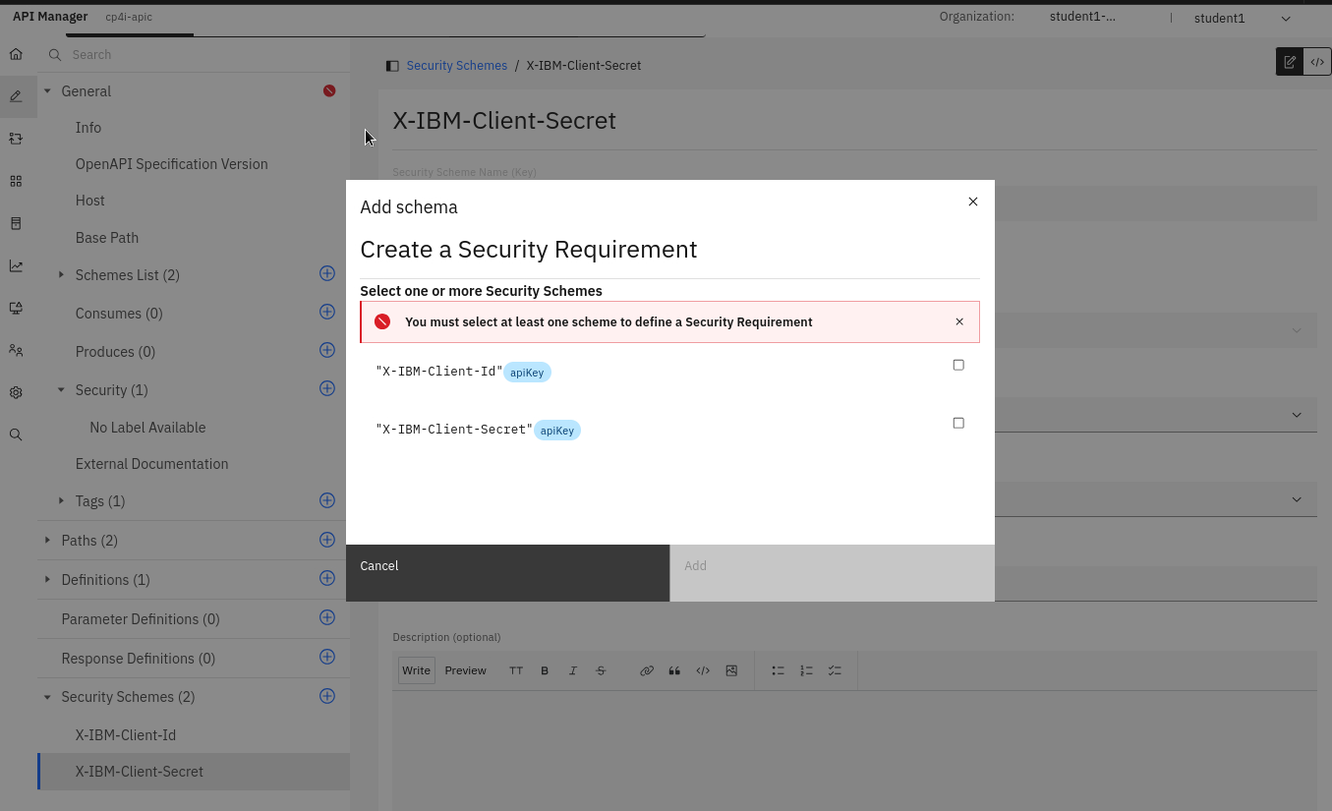Open the Security Schemes breadcrumb link
The width and height of the screenshot is (1332, 811).
(456, 66)
